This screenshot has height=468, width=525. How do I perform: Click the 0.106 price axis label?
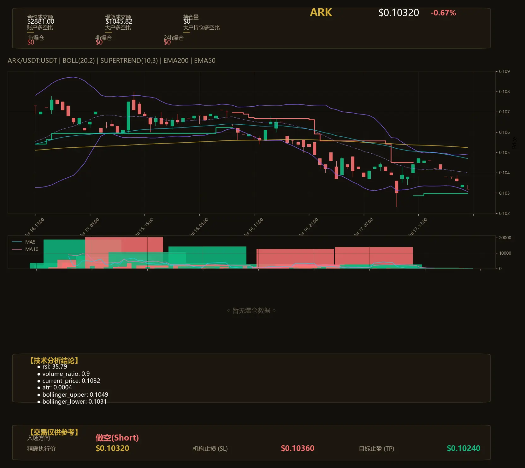point(504,132)
